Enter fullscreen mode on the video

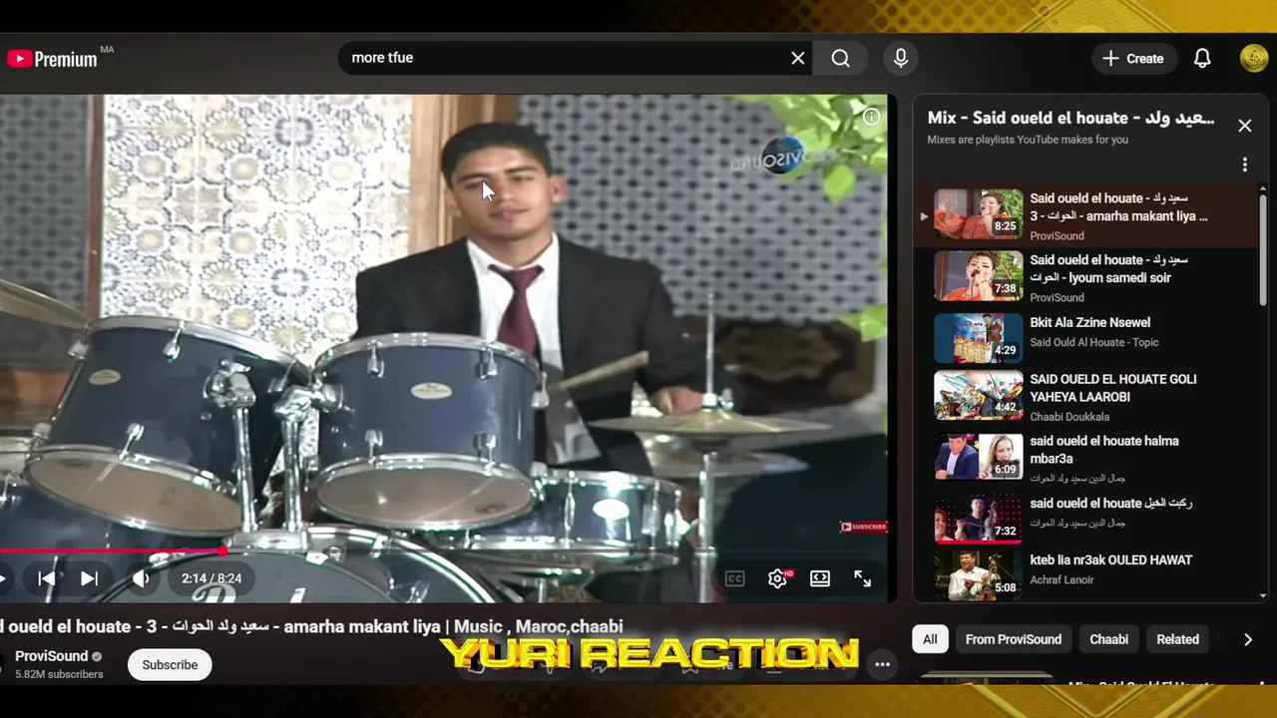pyautogui.click(x=863, y=578)
